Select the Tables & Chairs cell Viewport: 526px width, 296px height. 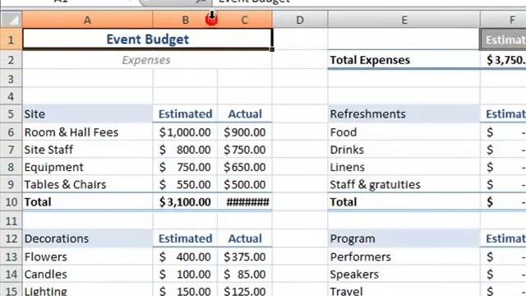(88, 184)
